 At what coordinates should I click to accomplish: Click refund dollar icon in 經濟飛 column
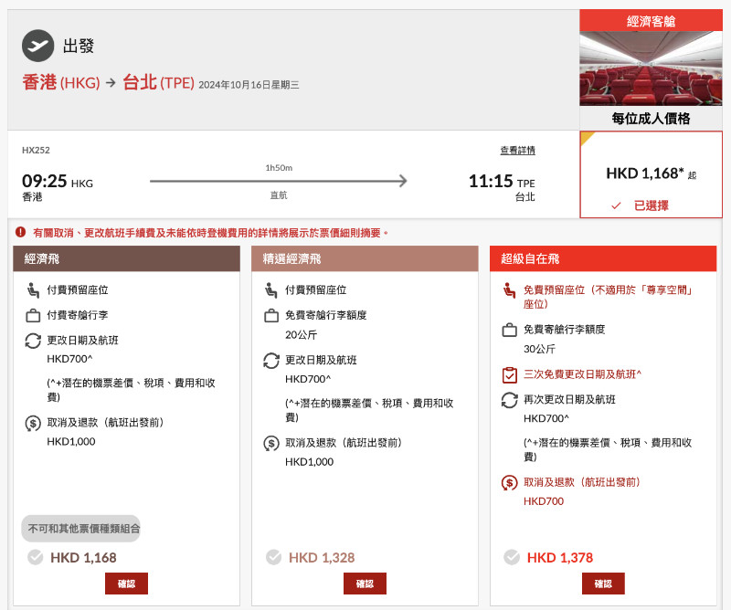pos(33,423)
